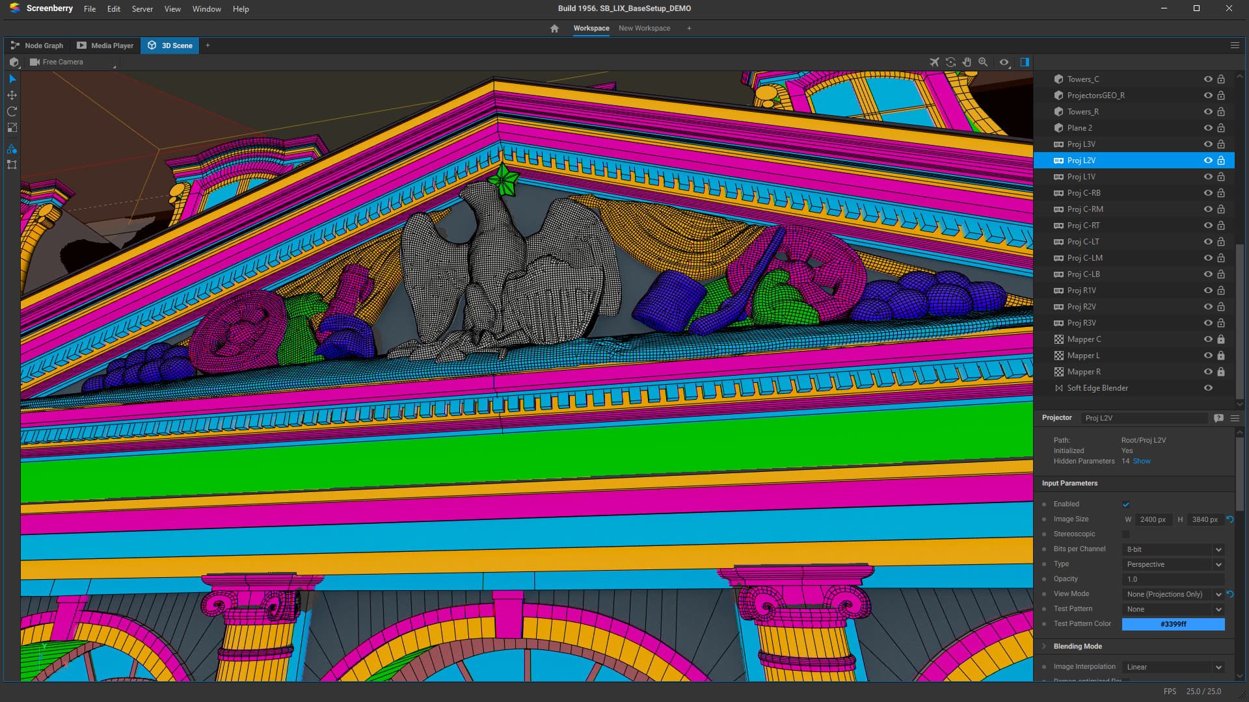Select the Rotate tool in the left toolbar
This screenshot has width=1249, height=702.
point(12,111)
